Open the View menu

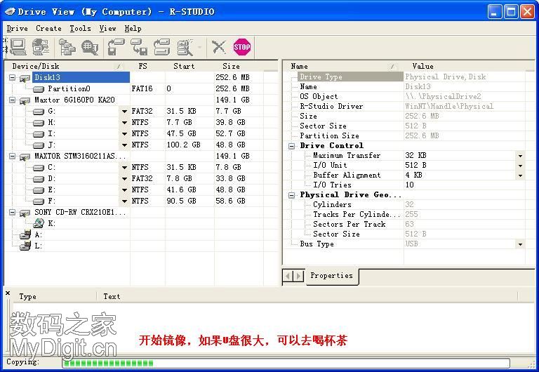107,29
